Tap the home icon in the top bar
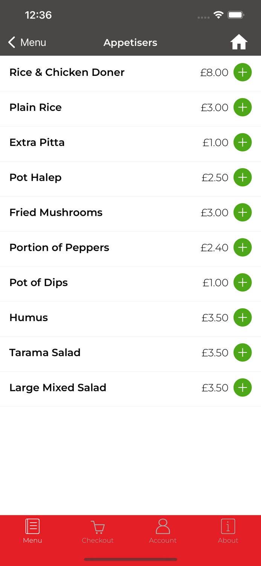 239,42
